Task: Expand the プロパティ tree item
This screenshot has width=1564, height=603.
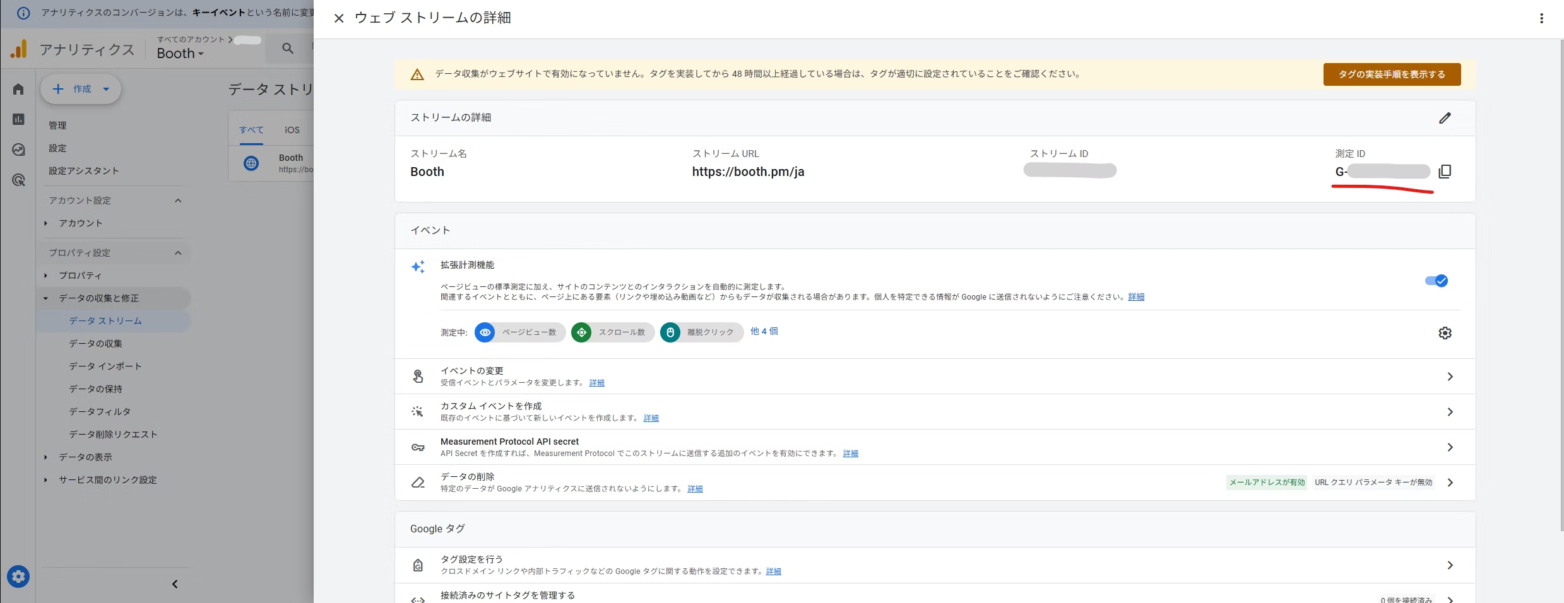Action: (45, 276)
